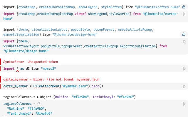188x117 pixels.
Task: Run the design-huma import cell
Action: pos(184,42)
